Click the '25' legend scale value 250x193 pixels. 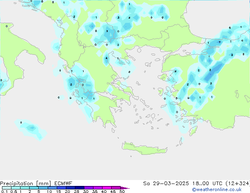76,191
